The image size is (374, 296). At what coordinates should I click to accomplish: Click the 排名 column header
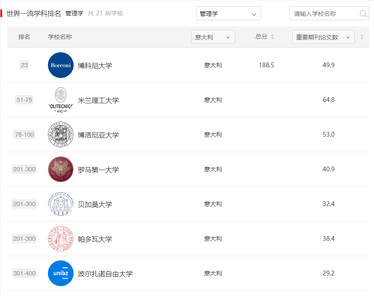24,37
